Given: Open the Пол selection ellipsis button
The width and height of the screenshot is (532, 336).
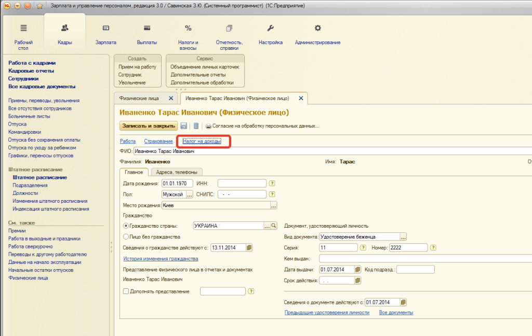Looking at the screenshot, I should (x=189, y=194).
